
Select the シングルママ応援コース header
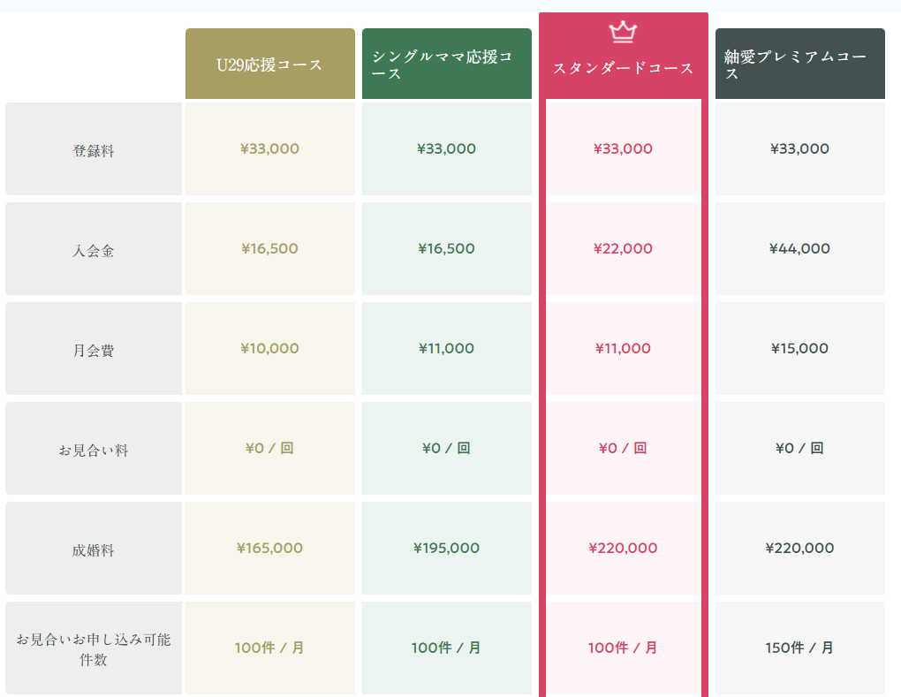(x=446, y=64)
